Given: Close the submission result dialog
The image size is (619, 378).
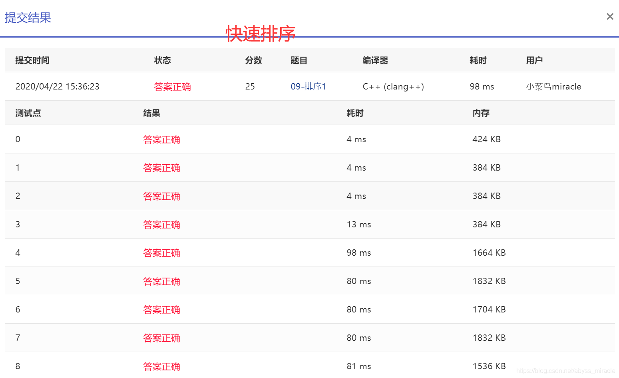Looking at the screenshot, I should click(x=610, y=16).
